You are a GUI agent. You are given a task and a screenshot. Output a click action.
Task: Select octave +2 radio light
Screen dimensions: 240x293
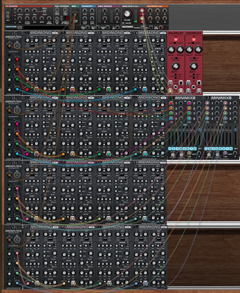click(x=12, y=9)
